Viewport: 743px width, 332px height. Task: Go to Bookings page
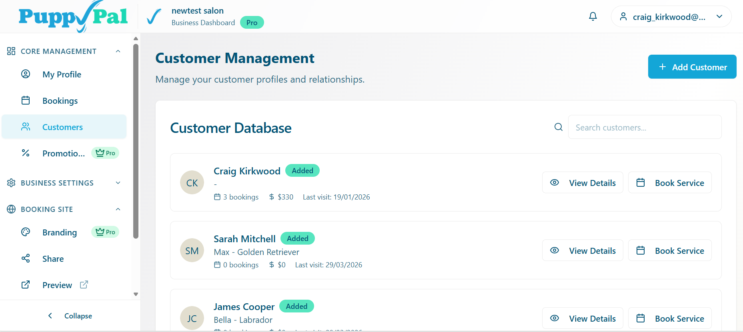pos(64,101)
